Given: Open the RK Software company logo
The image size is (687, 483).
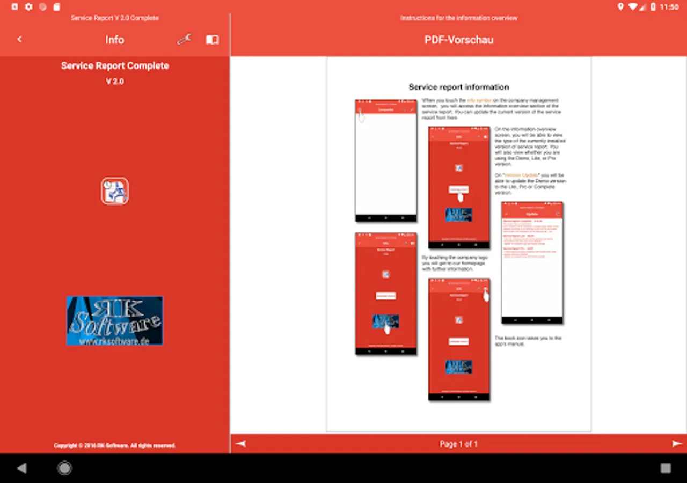Looking at the screenshot, I should (x=115, y=321).
